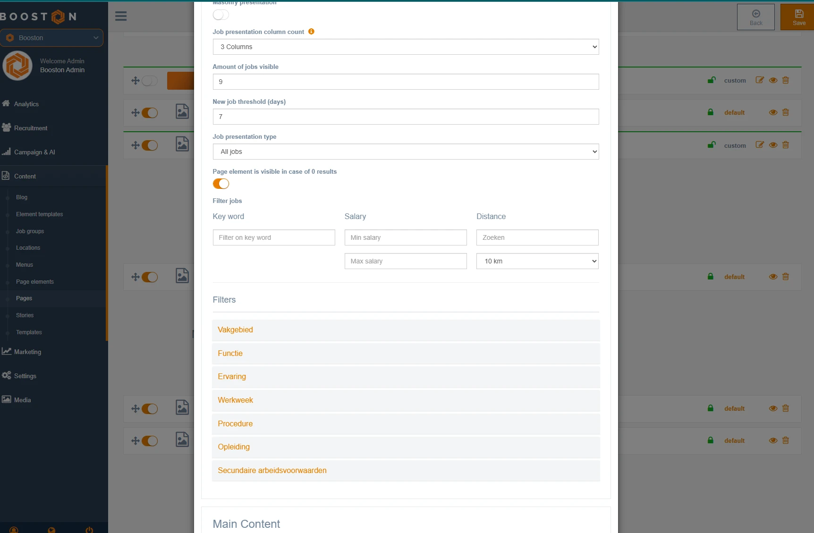Enable the switched-off toggle in background custom row

[x=150, y=81]
